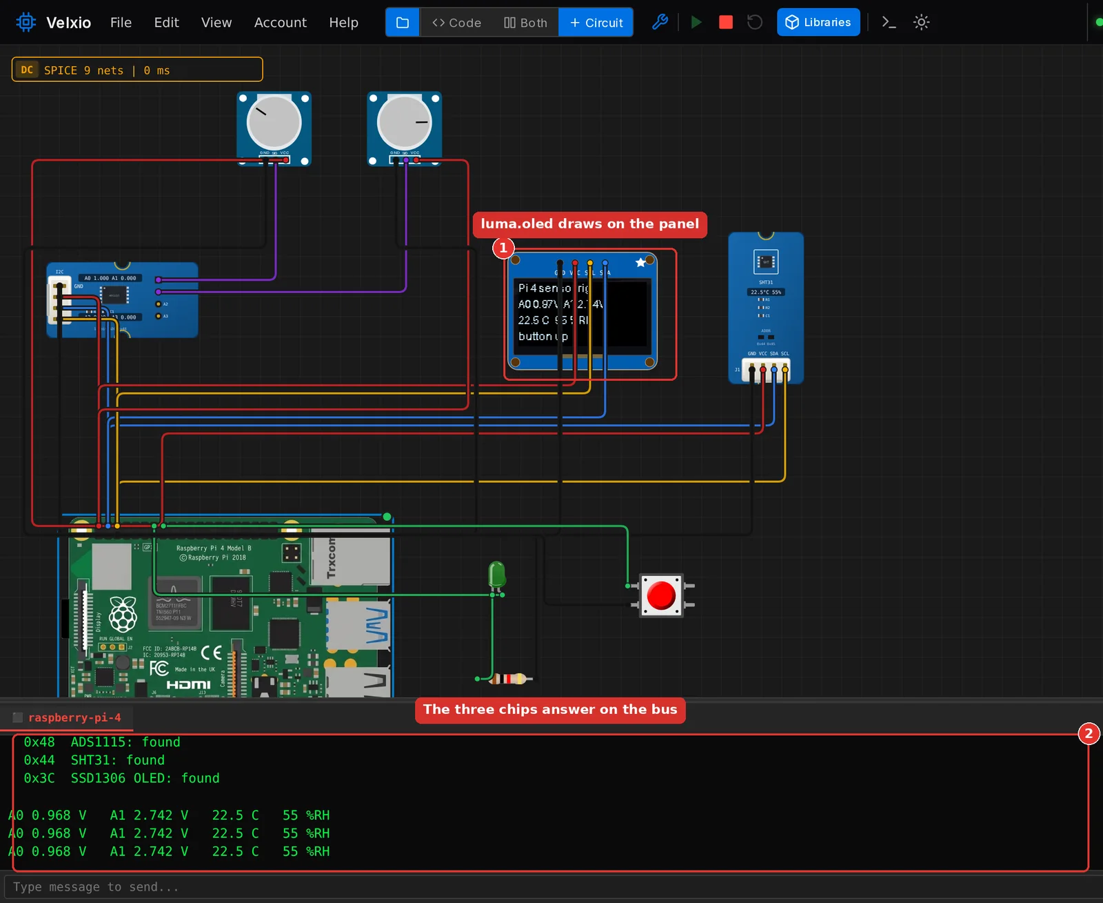Click the "0x3C SSD1306 OLED: found" console line
1103x903 pixels.
click(x=122, y=778)
